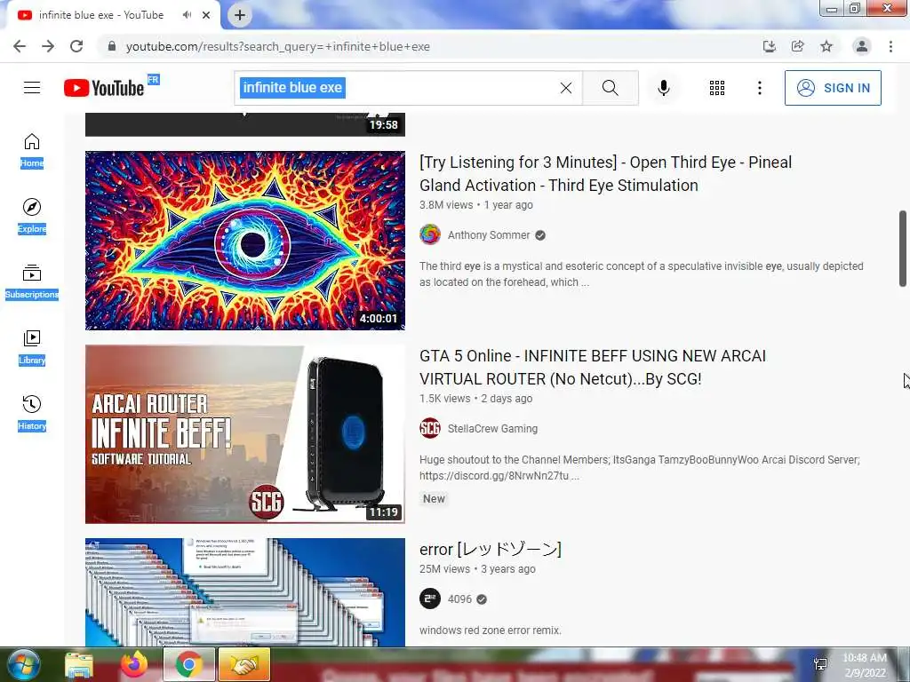The image size is (910, 682).
Task: Click the browser back arrow
Action: [x=20, y=46]
